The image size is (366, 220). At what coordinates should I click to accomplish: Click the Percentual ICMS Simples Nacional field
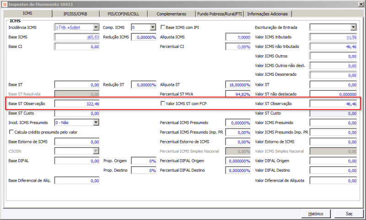[238, 152]
